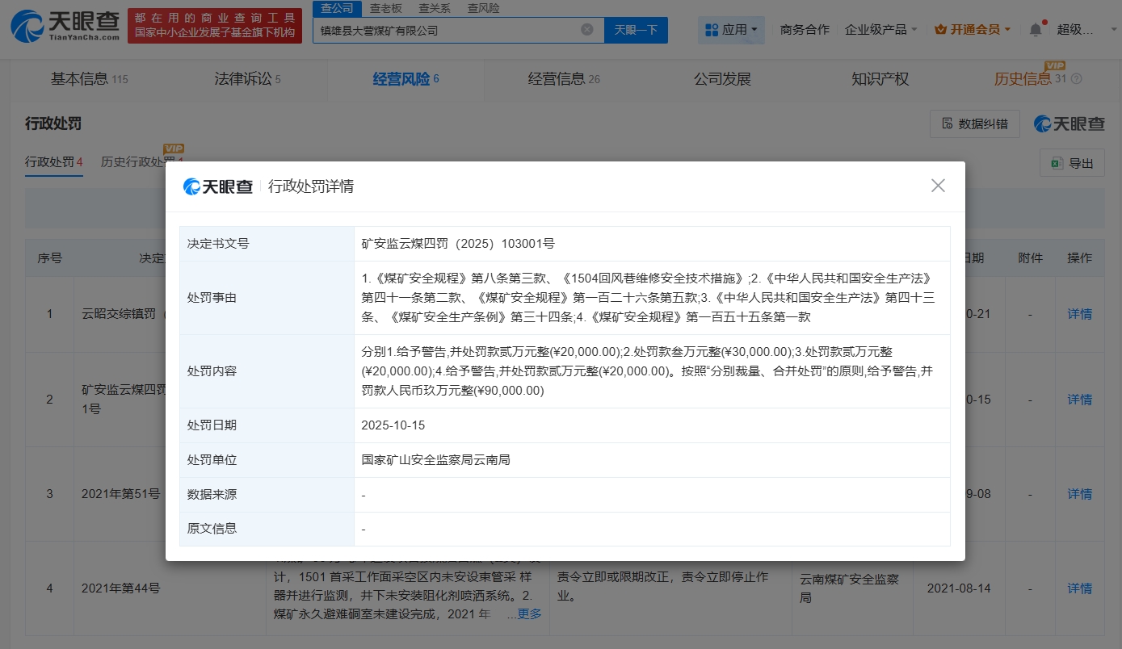Click the TianYanCha logo in the header
The image size is (1122, 649).
pyautogui.click(x=65, y=26)
